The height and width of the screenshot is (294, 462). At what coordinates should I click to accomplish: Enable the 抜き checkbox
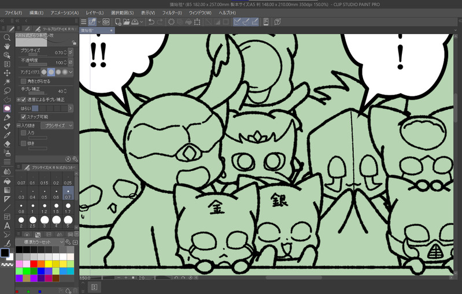coord(24,143)
